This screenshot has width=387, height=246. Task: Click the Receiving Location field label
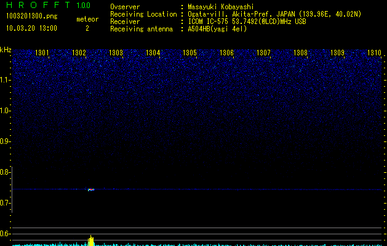pos(143,14)
